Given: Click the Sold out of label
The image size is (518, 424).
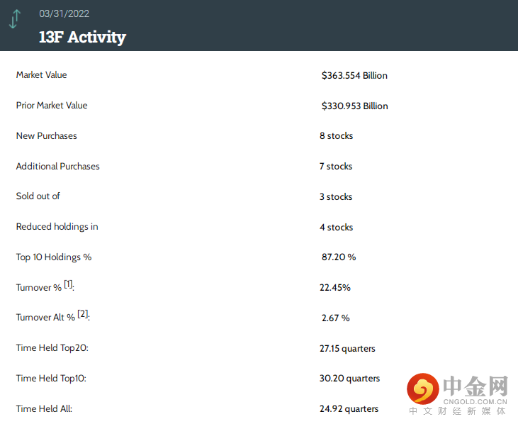Looking at the screenshot, I should point(38,196).
